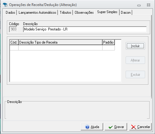Click the blue question mark Ajuda icon

(x=87, y=127)
